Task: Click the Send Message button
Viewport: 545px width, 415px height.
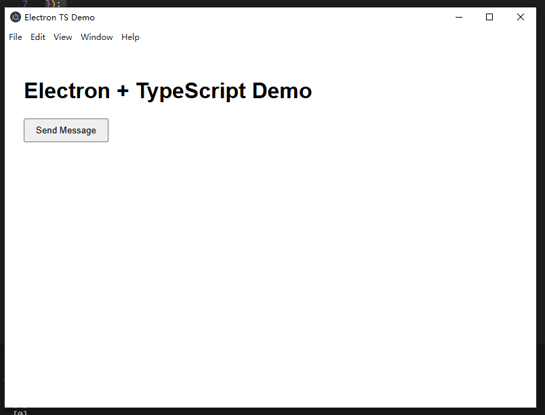Action: 66,130
